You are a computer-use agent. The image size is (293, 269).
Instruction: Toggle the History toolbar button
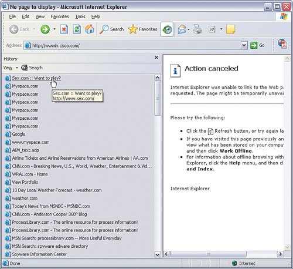pos(167,29)
